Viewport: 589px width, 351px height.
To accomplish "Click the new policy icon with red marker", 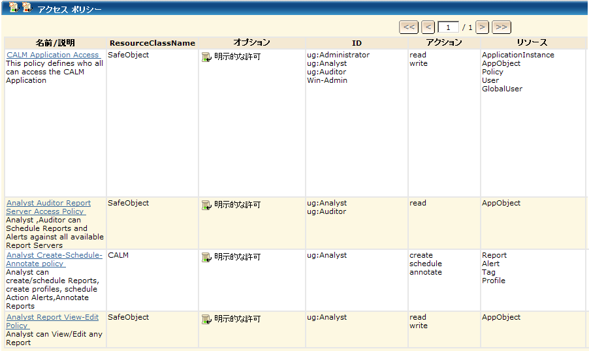I will [x=27, y=7].
